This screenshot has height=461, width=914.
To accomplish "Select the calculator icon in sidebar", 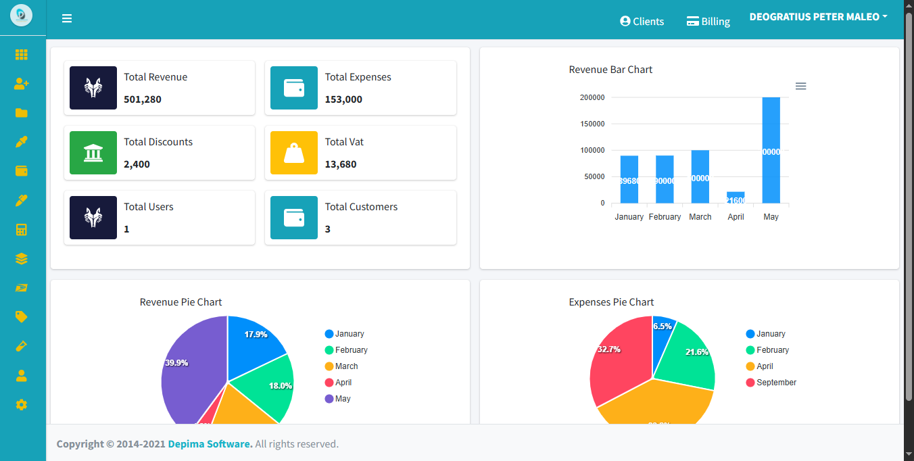I will click(22, 230).
